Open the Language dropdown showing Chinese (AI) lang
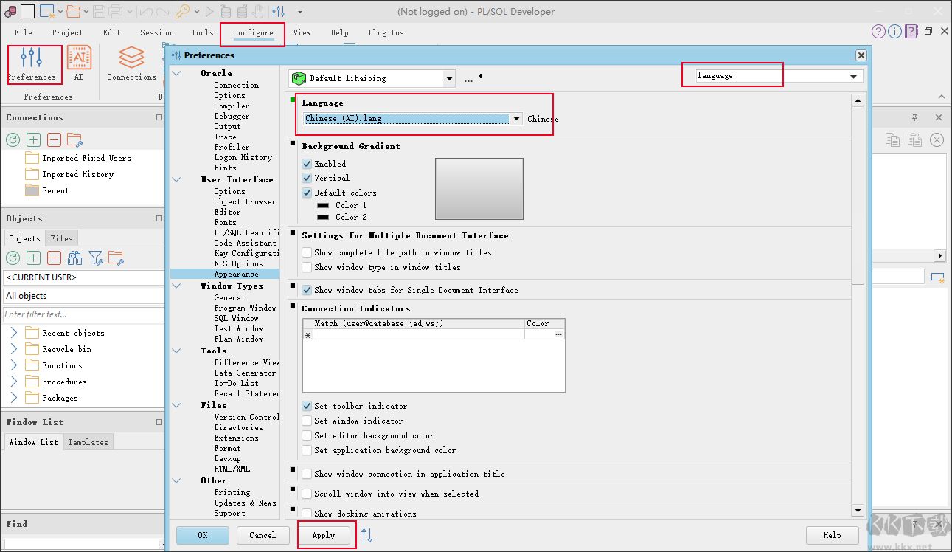Viewport: 952px width, 552px height. point(515,118)
